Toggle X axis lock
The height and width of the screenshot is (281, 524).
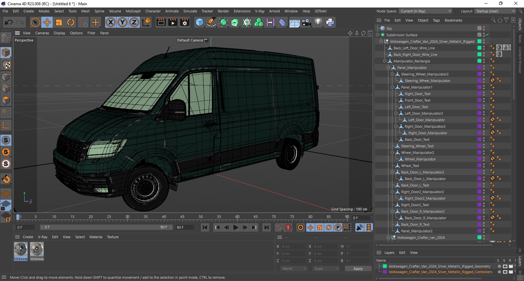111,22
